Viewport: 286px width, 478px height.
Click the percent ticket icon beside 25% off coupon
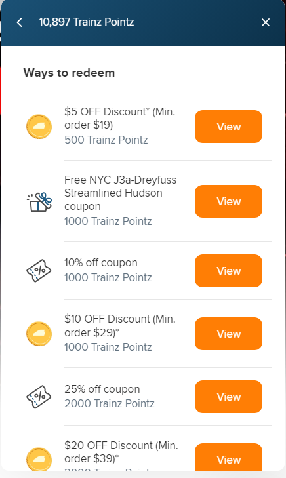[x=39, y=397]
